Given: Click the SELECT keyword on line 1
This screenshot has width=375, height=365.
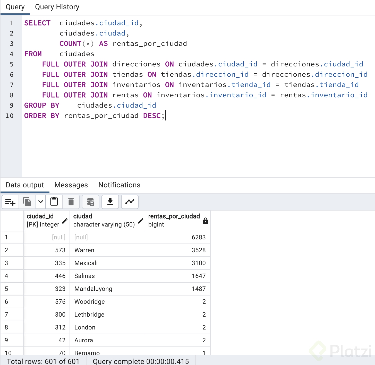Looking at the screenshot, I should 37,23.
